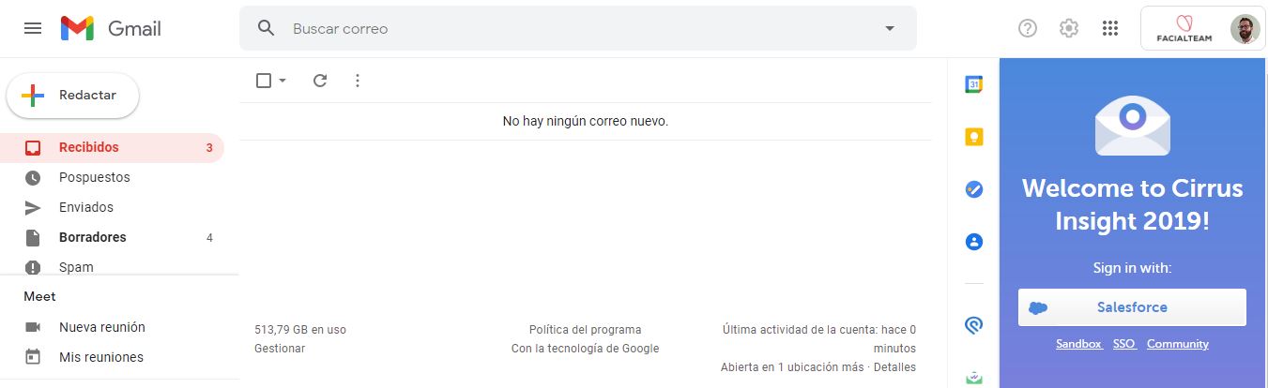Open the Help question mark icon
Image resolution: width=1268 pixels, height=388 pixels.
click(x=1028, y=28)
